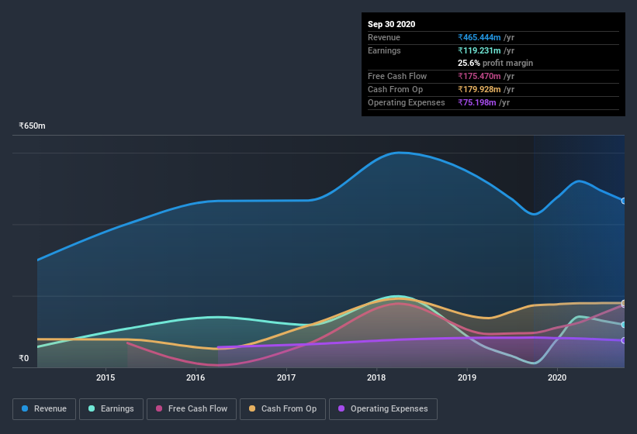Toggle the Revenue series legend button
The width and height of the screenshot is (637, 434).
[x=44, y=409]
